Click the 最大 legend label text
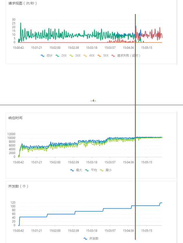The image size is (183, 243). [79, 170]
